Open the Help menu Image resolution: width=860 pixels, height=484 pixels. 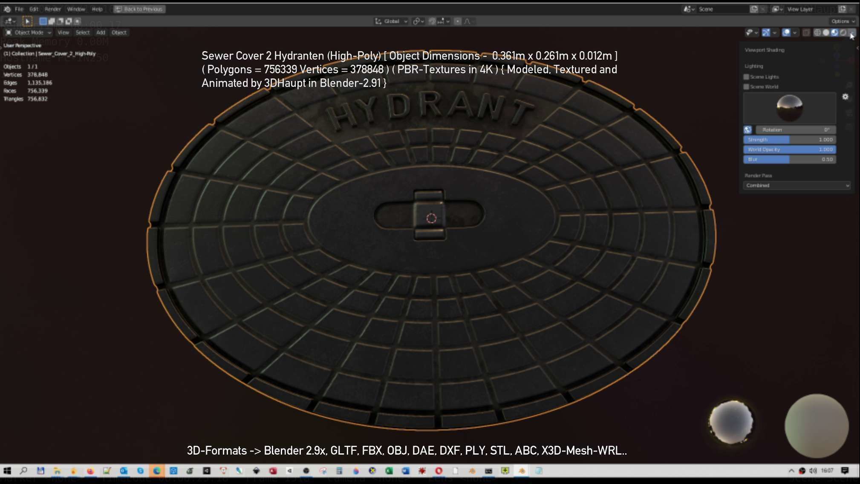coord(97,9)
